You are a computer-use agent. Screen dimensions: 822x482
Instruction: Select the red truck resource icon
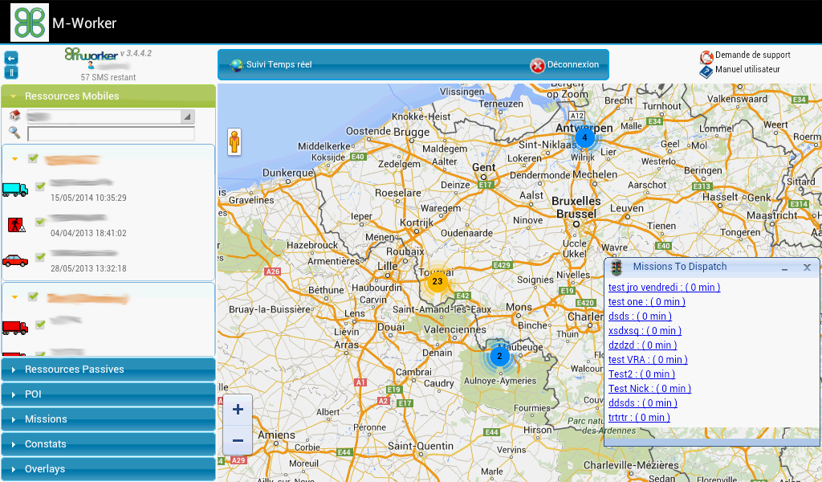tap(15, 327)
